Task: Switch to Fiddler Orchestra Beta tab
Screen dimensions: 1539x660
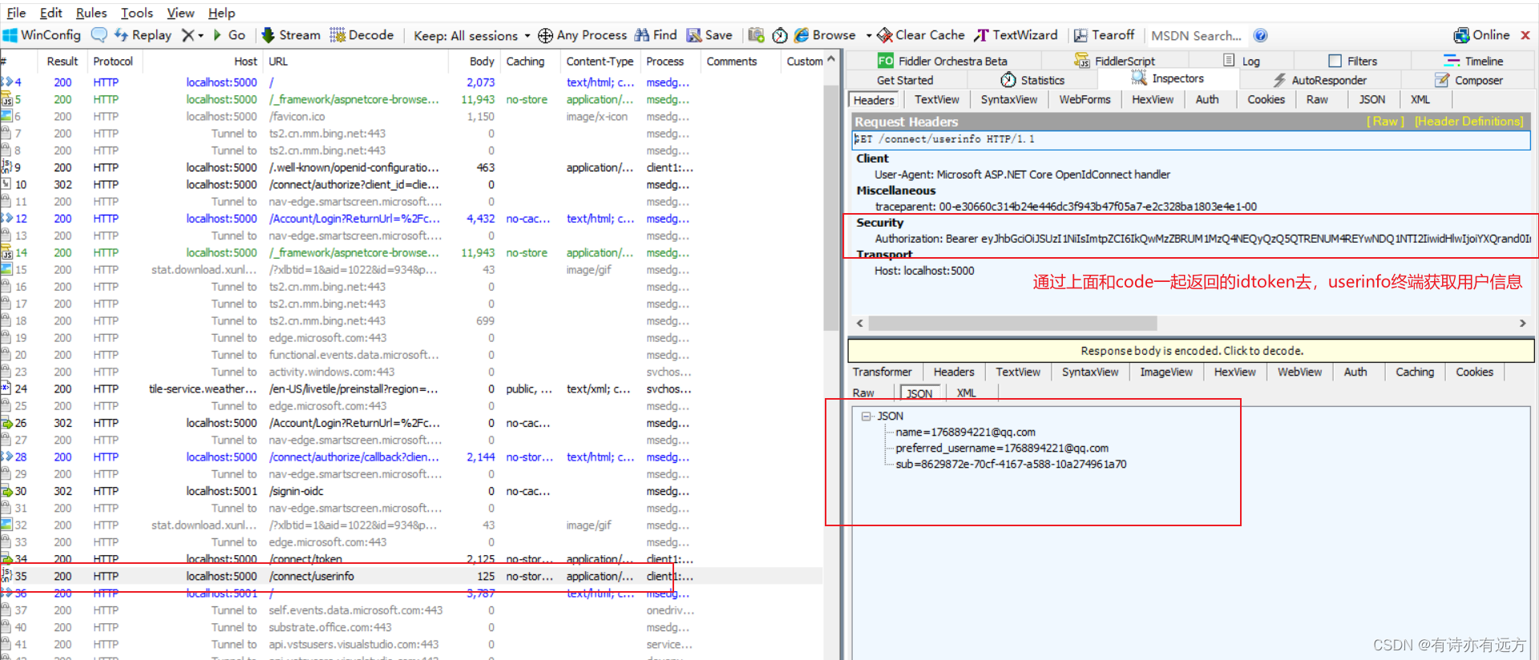Action: coord(943,61)
